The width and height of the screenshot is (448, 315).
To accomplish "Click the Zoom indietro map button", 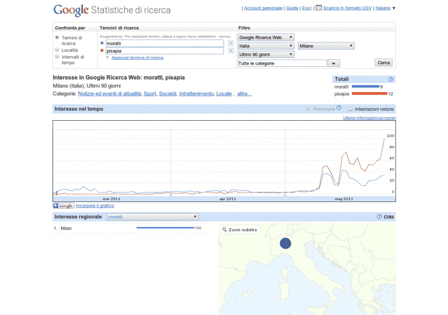I will (240, 230).
